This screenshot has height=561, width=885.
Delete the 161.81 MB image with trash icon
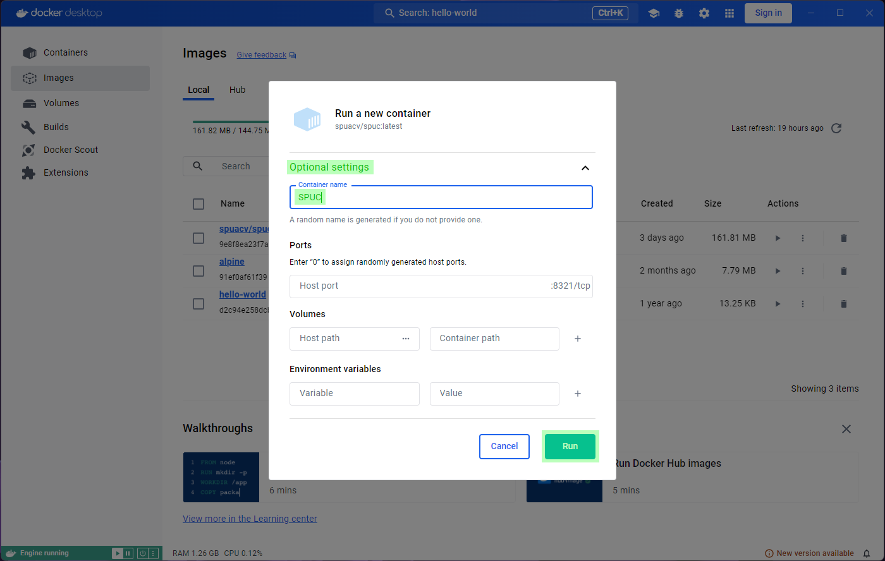pyautogui.click(x=843, y=238)
